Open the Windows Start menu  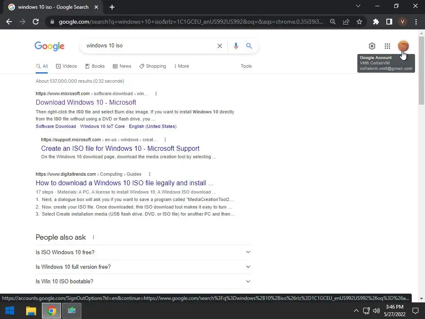click(10, 311)
